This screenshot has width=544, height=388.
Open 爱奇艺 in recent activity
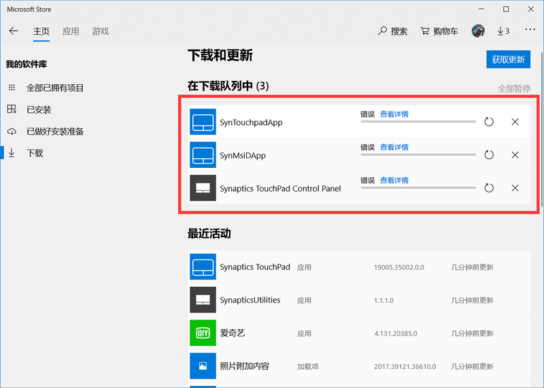[359, 333]
